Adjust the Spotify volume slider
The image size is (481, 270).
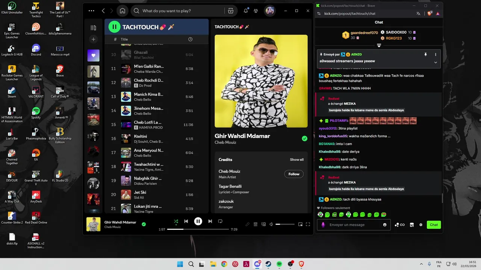click(285, 224)
